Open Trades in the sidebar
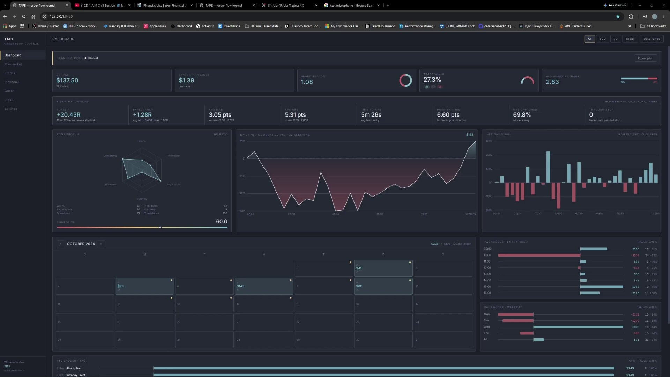The height and width of the screenshot is (377, 670). click(10, 73)
